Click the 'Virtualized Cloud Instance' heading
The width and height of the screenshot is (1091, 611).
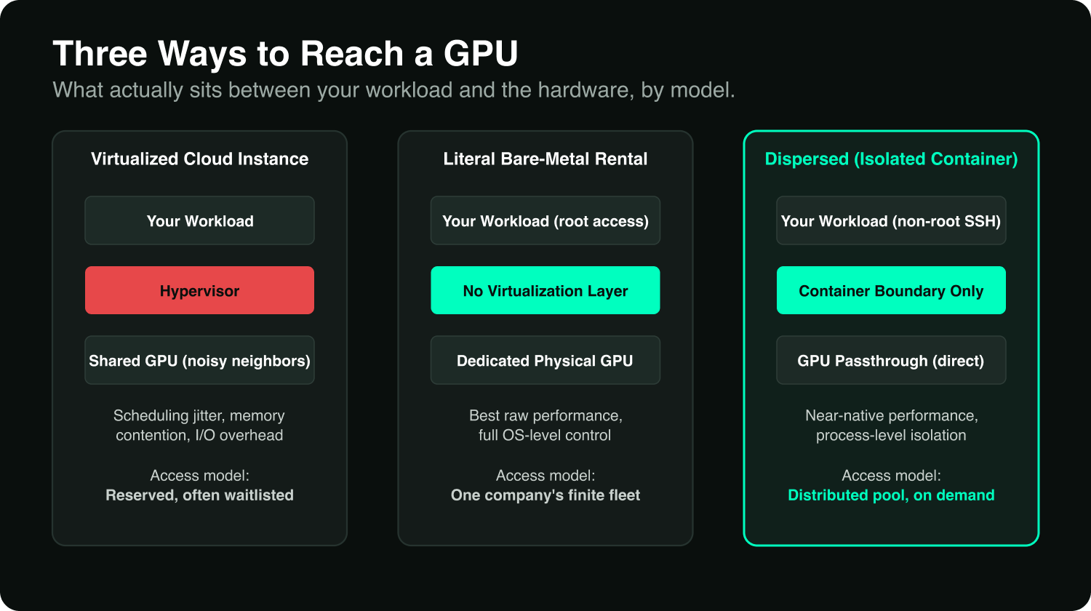pyautogui.click(x=199, y=159)
